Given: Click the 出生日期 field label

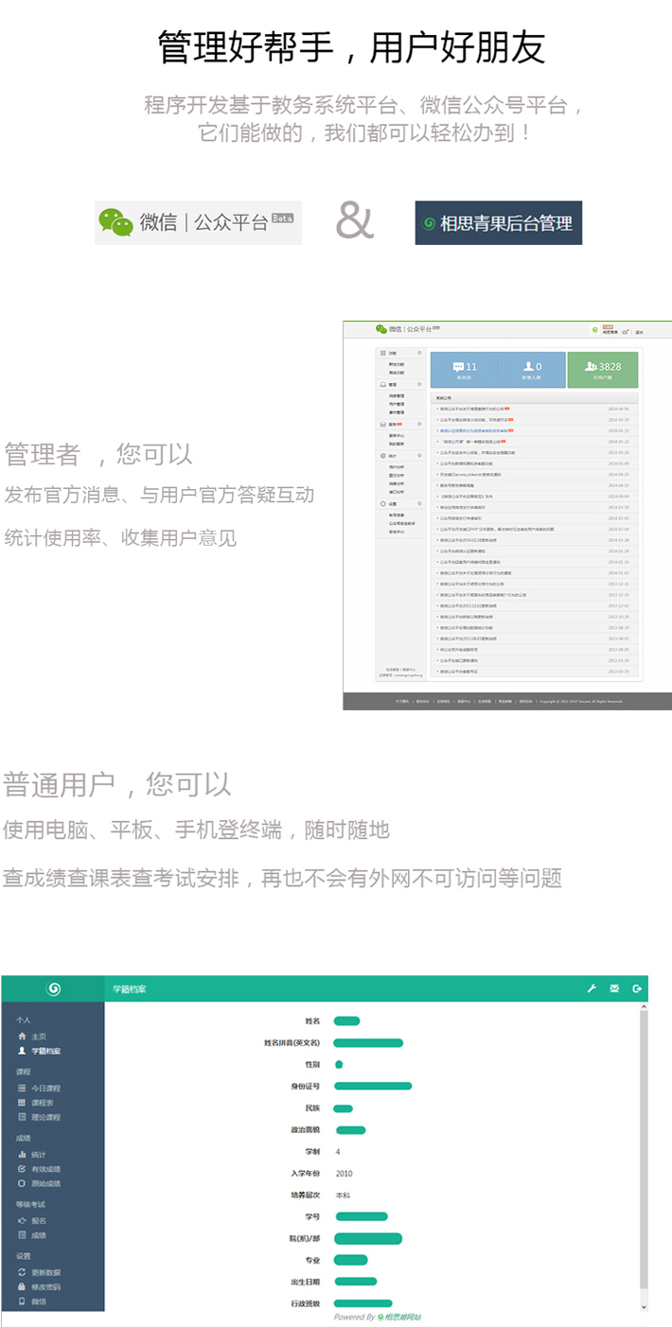Looking at the screenshot, I should click(306, 1282).
